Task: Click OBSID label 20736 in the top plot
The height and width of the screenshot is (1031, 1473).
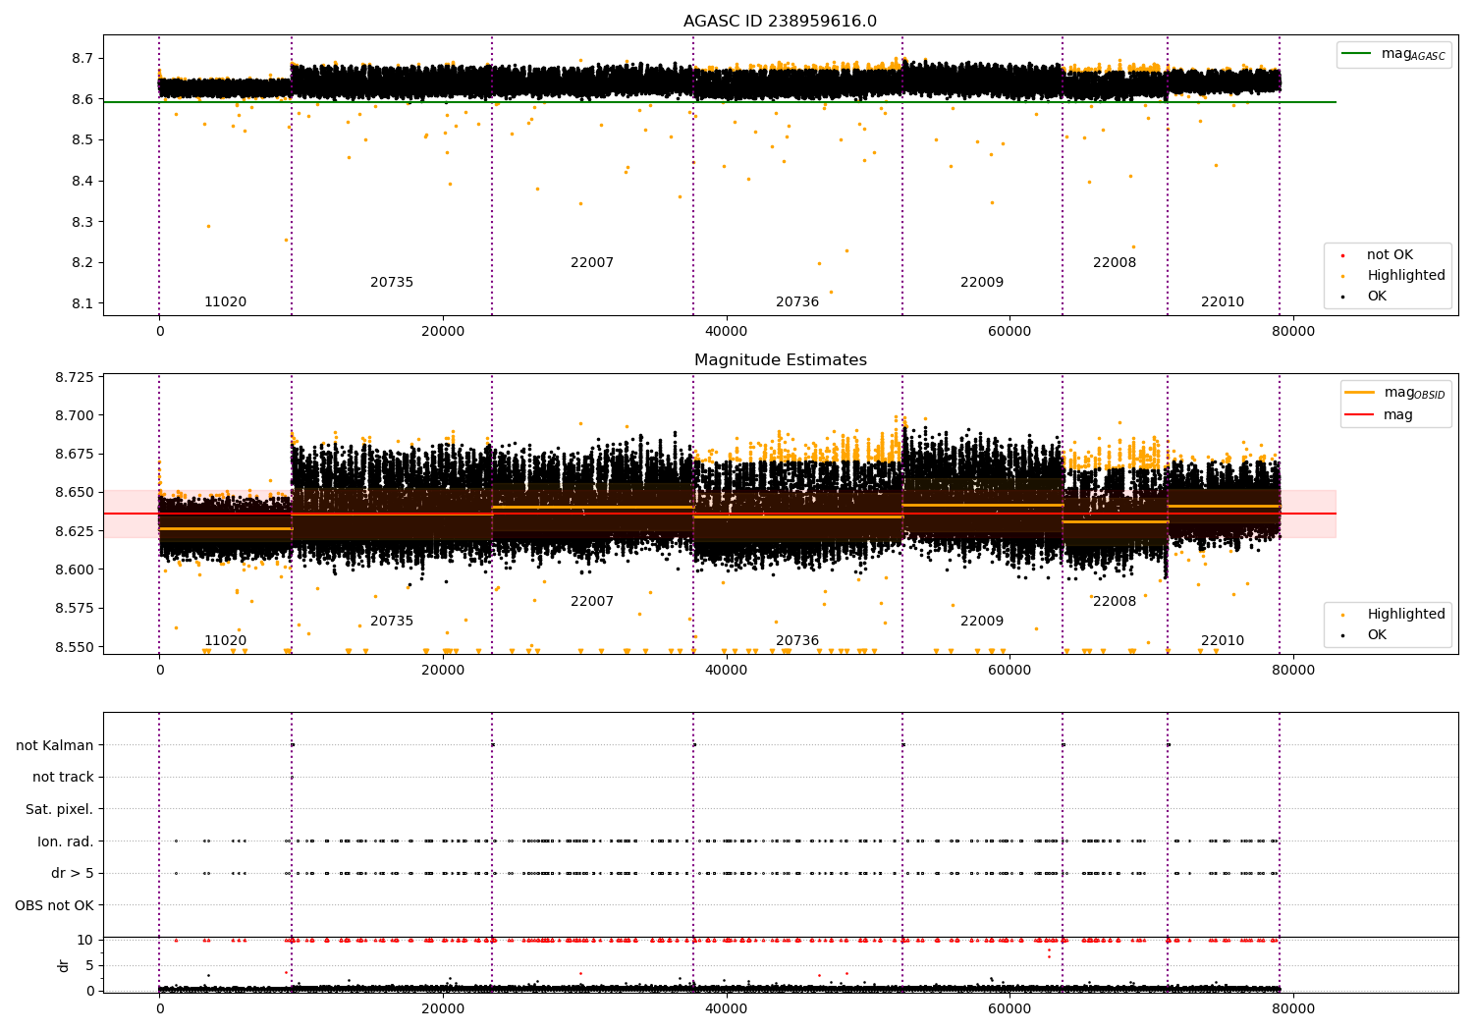Action: tap(797, 302)
